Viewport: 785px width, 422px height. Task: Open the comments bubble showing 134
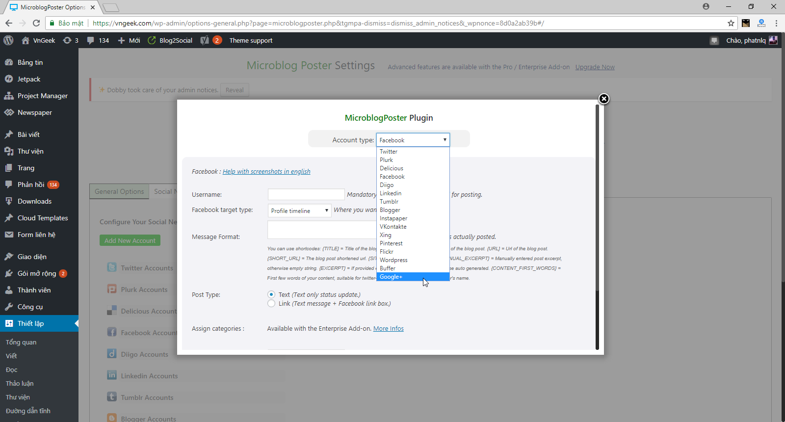[98, 40]
